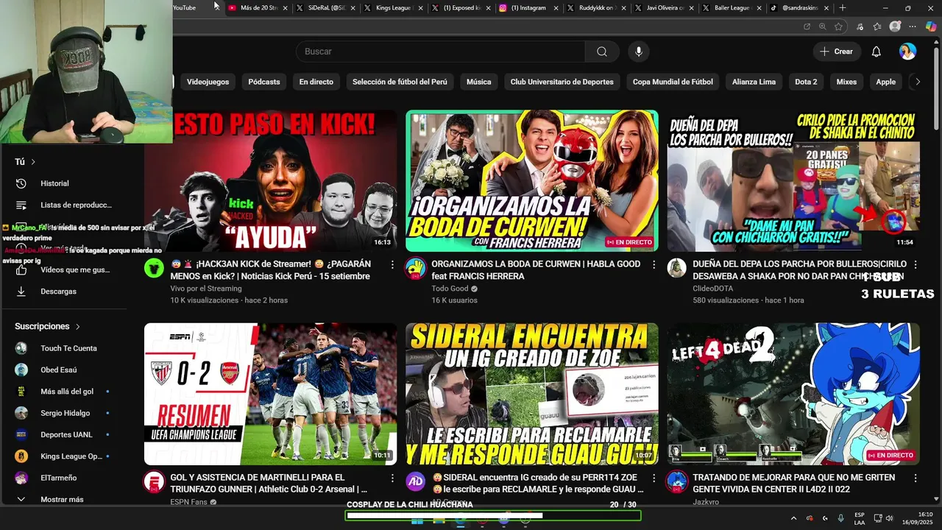
Task: Switch to the Baller League tab
Action: tap(732, 8)
